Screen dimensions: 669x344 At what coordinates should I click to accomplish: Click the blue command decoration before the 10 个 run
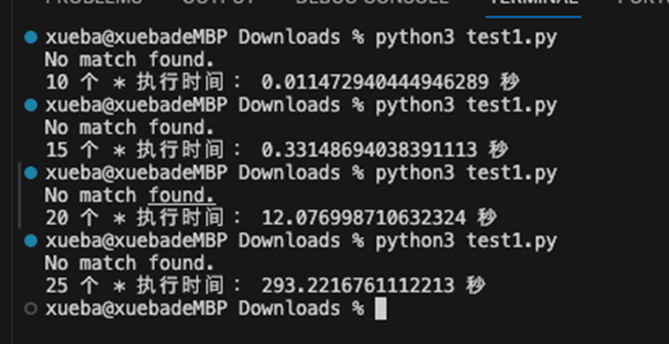tap(30, 38)
